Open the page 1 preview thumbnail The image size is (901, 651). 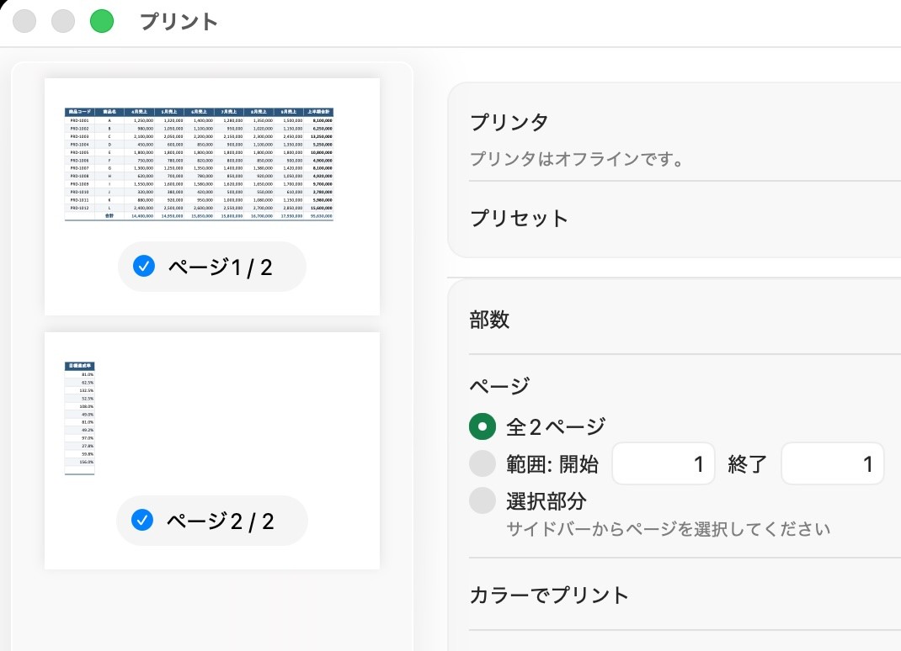[199, 164]
